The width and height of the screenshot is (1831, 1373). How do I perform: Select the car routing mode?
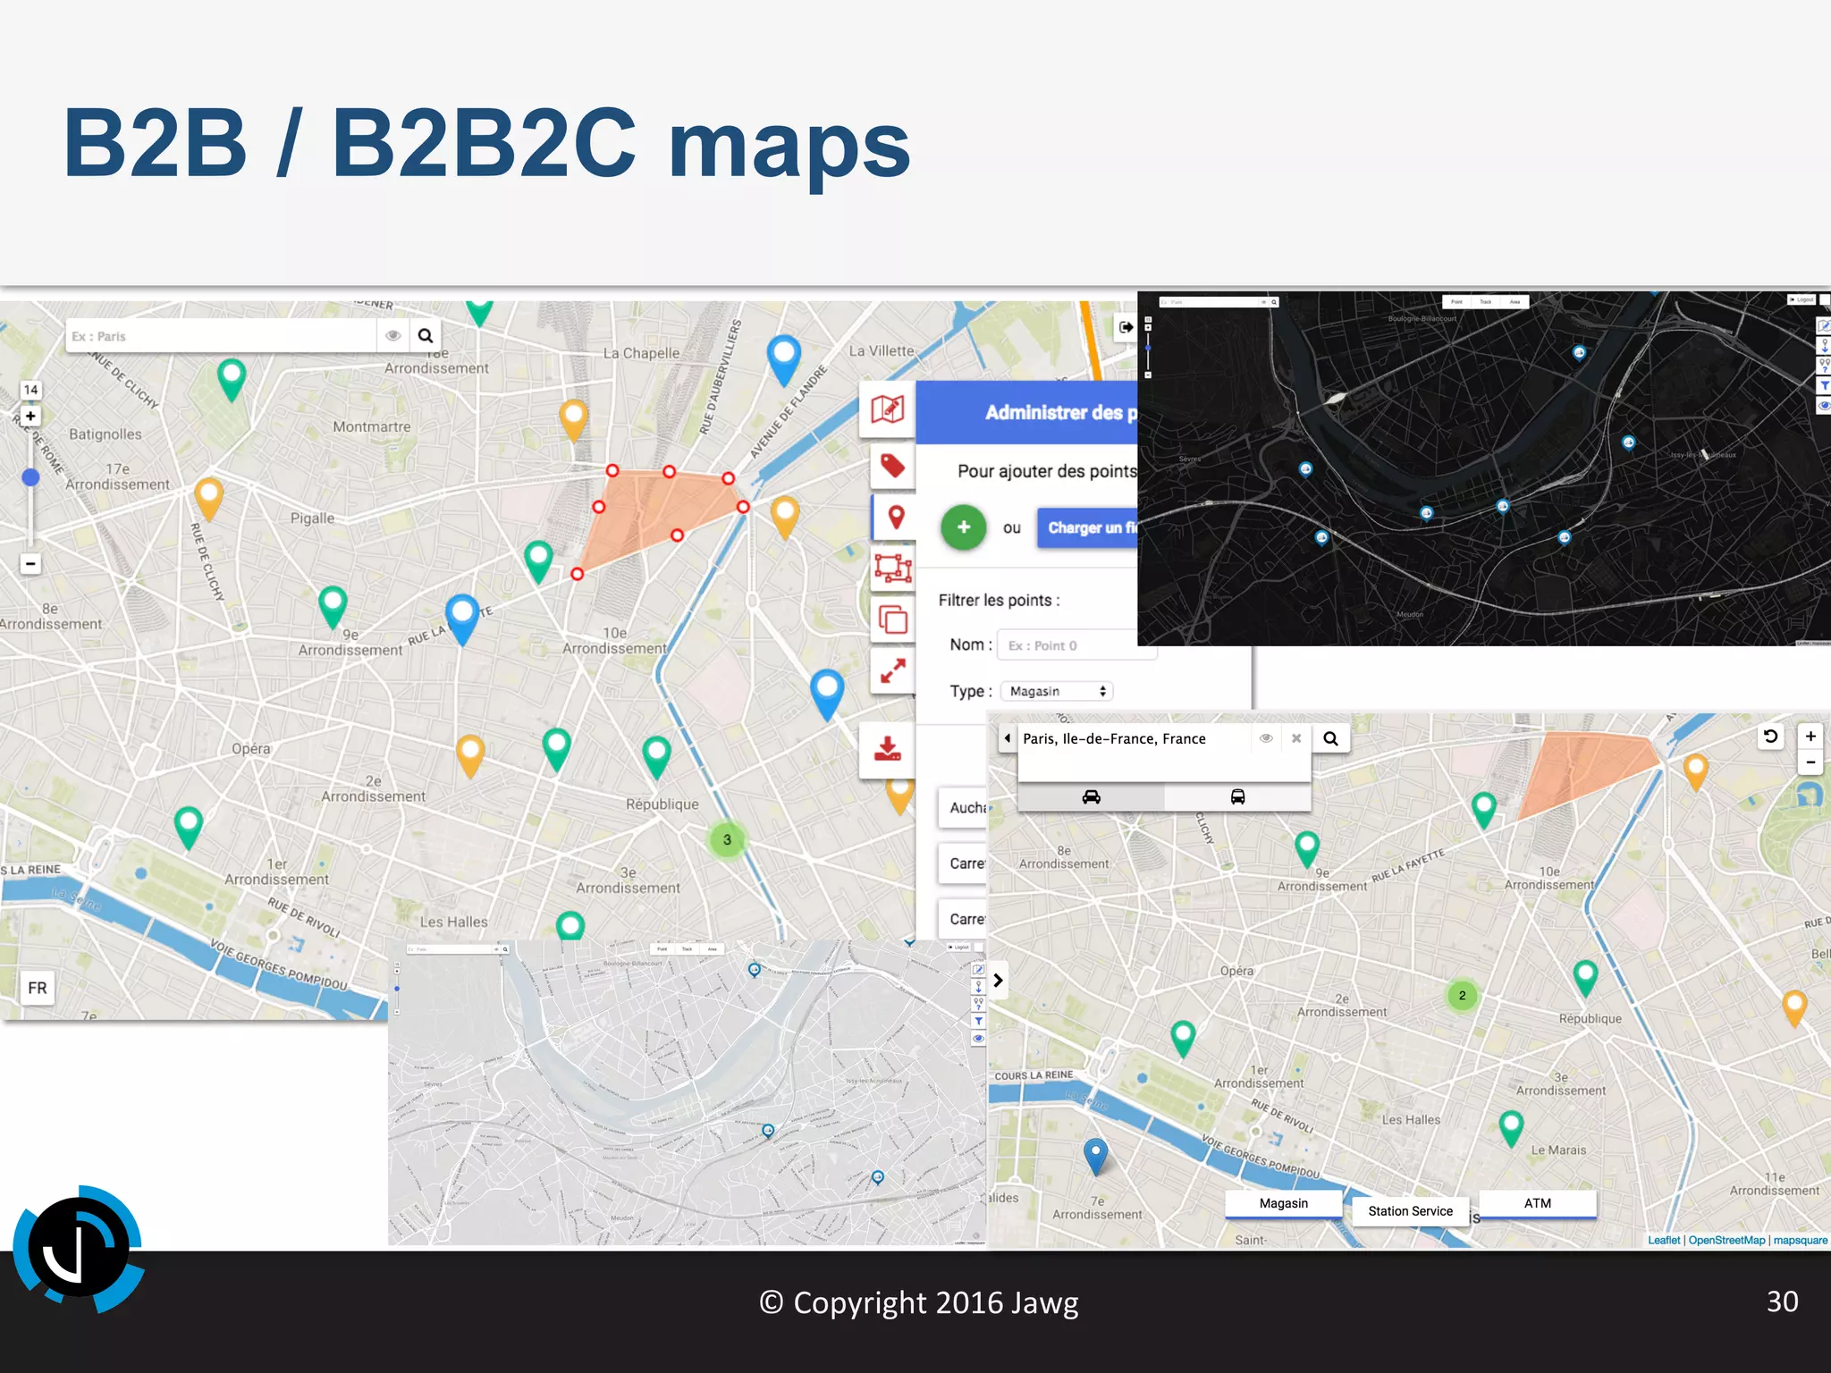[x=1091, y=796]
